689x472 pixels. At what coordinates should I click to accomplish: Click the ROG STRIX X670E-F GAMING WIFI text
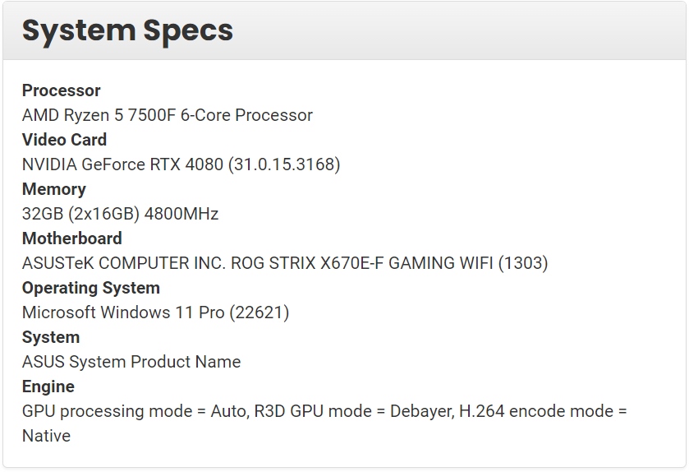coord(361,263)
